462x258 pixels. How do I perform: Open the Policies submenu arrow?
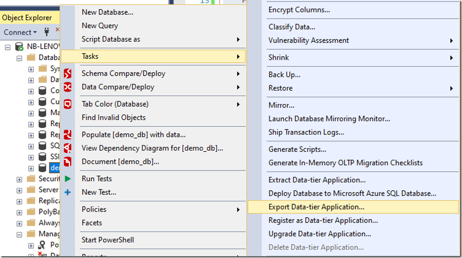click(x=238, y=210)
